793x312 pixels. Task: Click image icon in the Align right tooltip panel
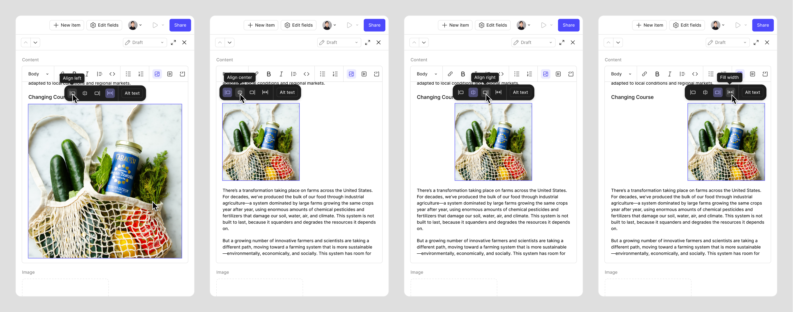(x=546, y=74)
